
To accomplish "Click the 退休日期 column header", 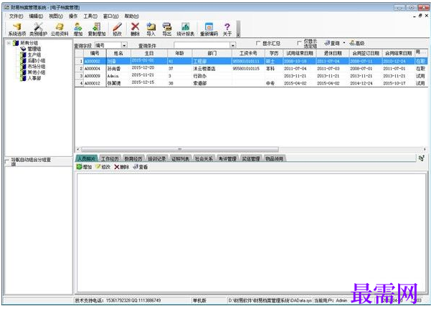I will point(333,53).
